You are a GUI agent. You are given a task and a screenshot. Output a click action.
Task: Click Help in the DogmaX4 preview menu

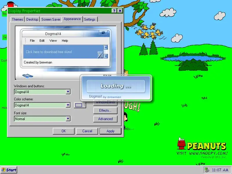(65, 41)
